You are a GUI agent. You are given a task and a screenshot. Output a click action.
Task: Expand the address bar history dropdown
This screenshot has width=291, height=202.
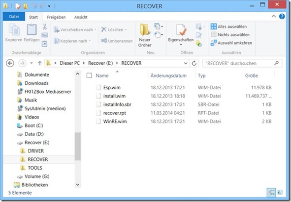(x=186, y=63)
